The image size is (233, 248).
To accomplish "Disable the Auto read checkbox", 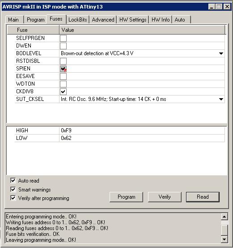I will (x=13, y=180).
